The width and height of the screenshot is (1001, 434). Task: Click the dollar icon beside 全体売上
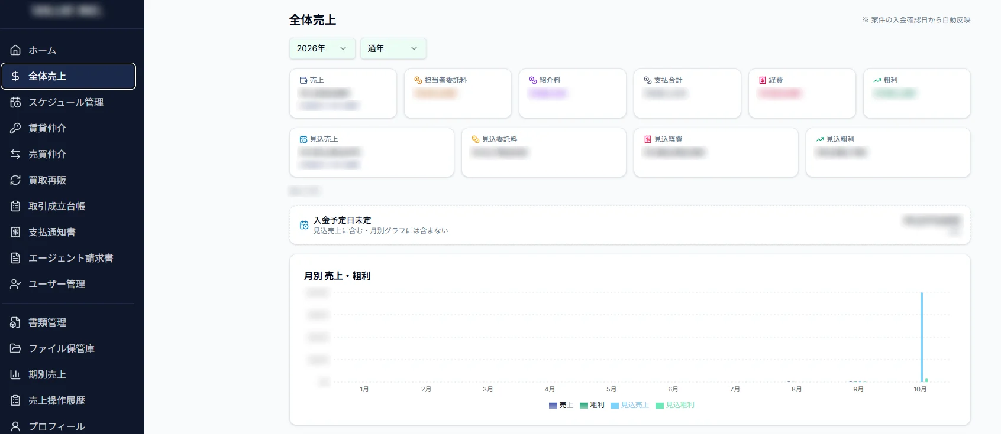[x=15, y=76]
